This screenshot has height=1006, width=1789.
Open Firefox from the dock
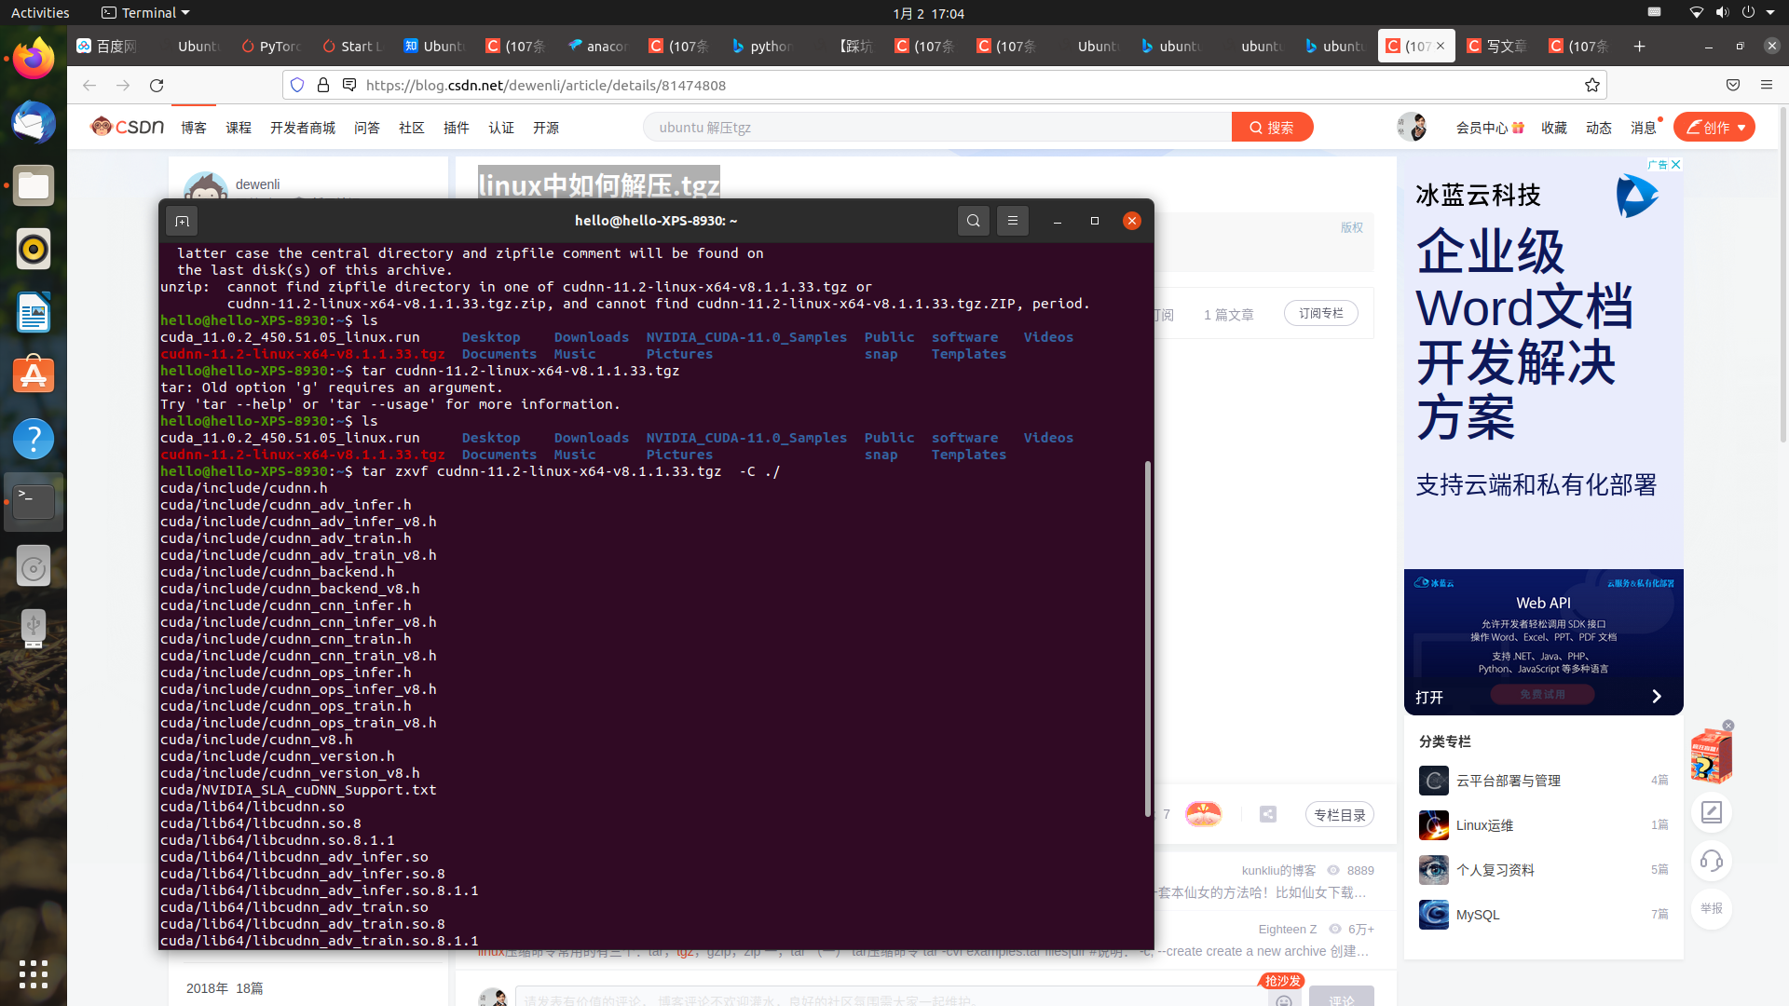[34, 59]
